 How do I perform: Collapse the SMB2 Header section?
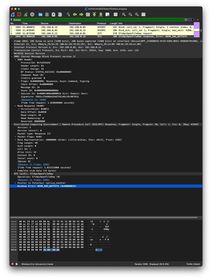coord(15,60)
